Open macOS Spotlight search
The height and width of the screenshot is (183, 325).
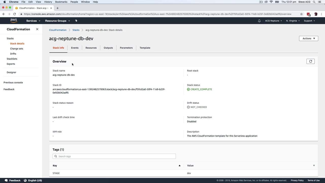pos(314,2)
